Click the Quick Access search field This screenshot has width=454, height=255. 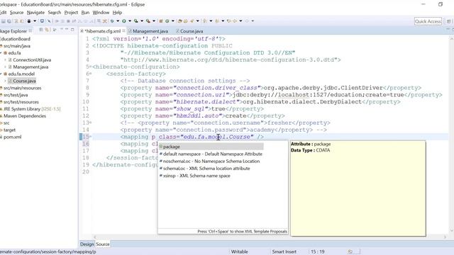(x=428, y=21)
